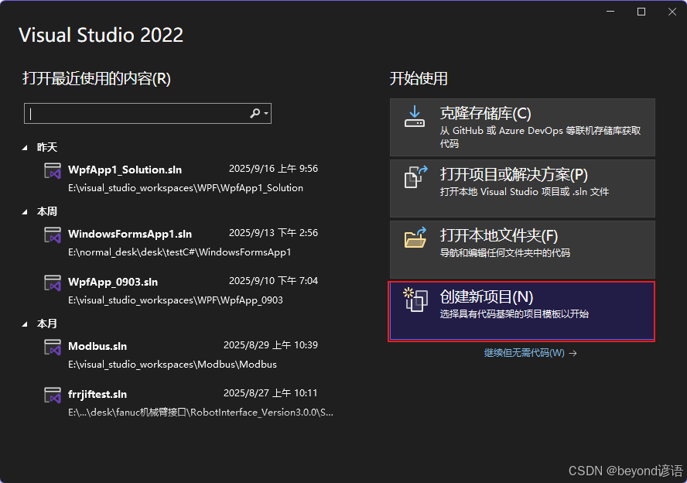Open recent WpfApp_0903.sln
Image resolution: width=687 pixels, height=483 pixels.
pyautogui.click(x=113, y=282)
